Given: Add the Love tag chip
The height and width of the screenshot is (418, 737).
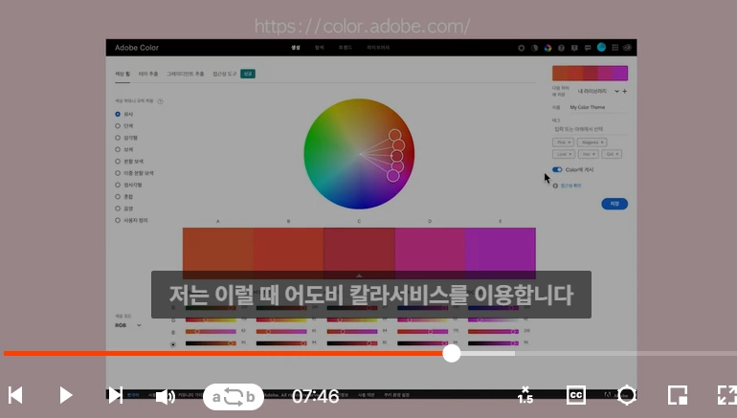Looking at the screenshot, I should 564,154.
